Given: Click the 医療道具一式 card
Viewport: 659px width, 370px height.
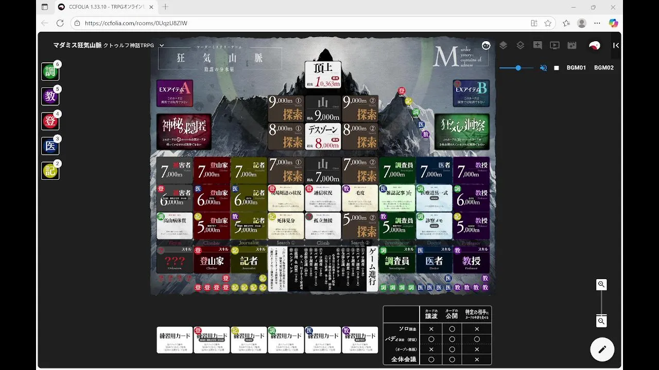Looking at the screenshot, I should click(x=434, y=198).
